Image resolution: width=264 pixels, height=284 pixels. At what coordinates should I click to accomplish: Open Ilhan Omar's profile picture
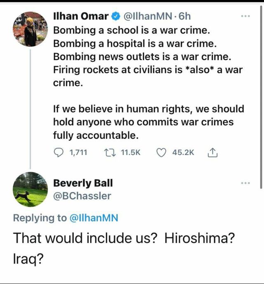click(30, 28)
